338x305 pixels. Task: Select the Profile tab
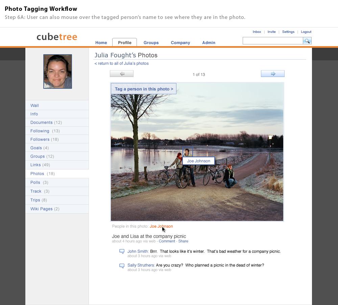[125, 42]
